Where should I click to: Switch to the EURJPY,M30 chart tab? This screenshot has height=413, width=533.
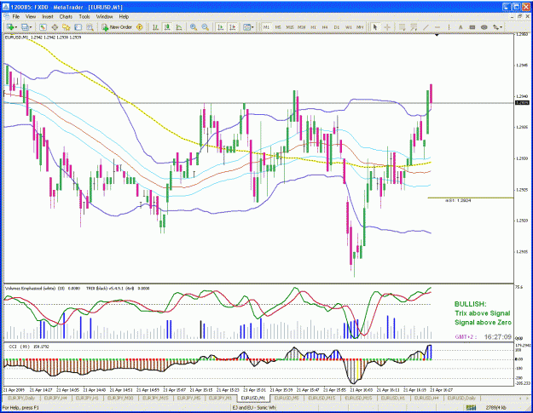[x=120, y=398]
